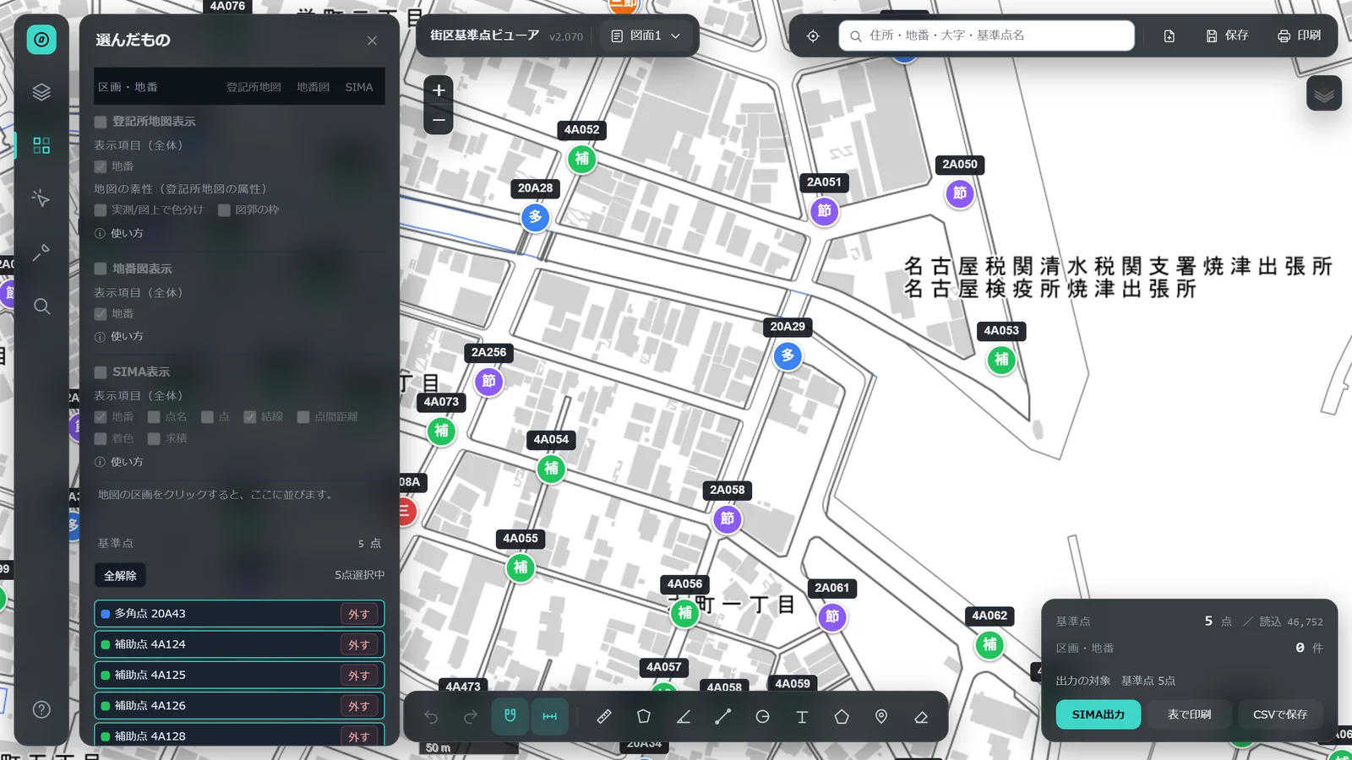Open the layers icon in left sidebar

tap(41, 92)
